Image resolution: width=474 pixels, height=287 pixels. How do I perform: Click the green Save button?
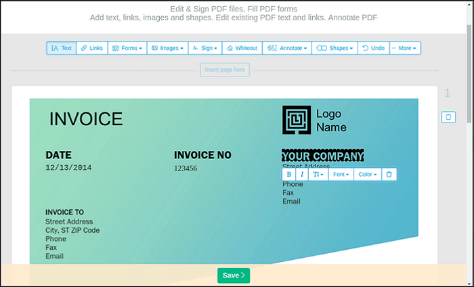click(x=234, y=275)
